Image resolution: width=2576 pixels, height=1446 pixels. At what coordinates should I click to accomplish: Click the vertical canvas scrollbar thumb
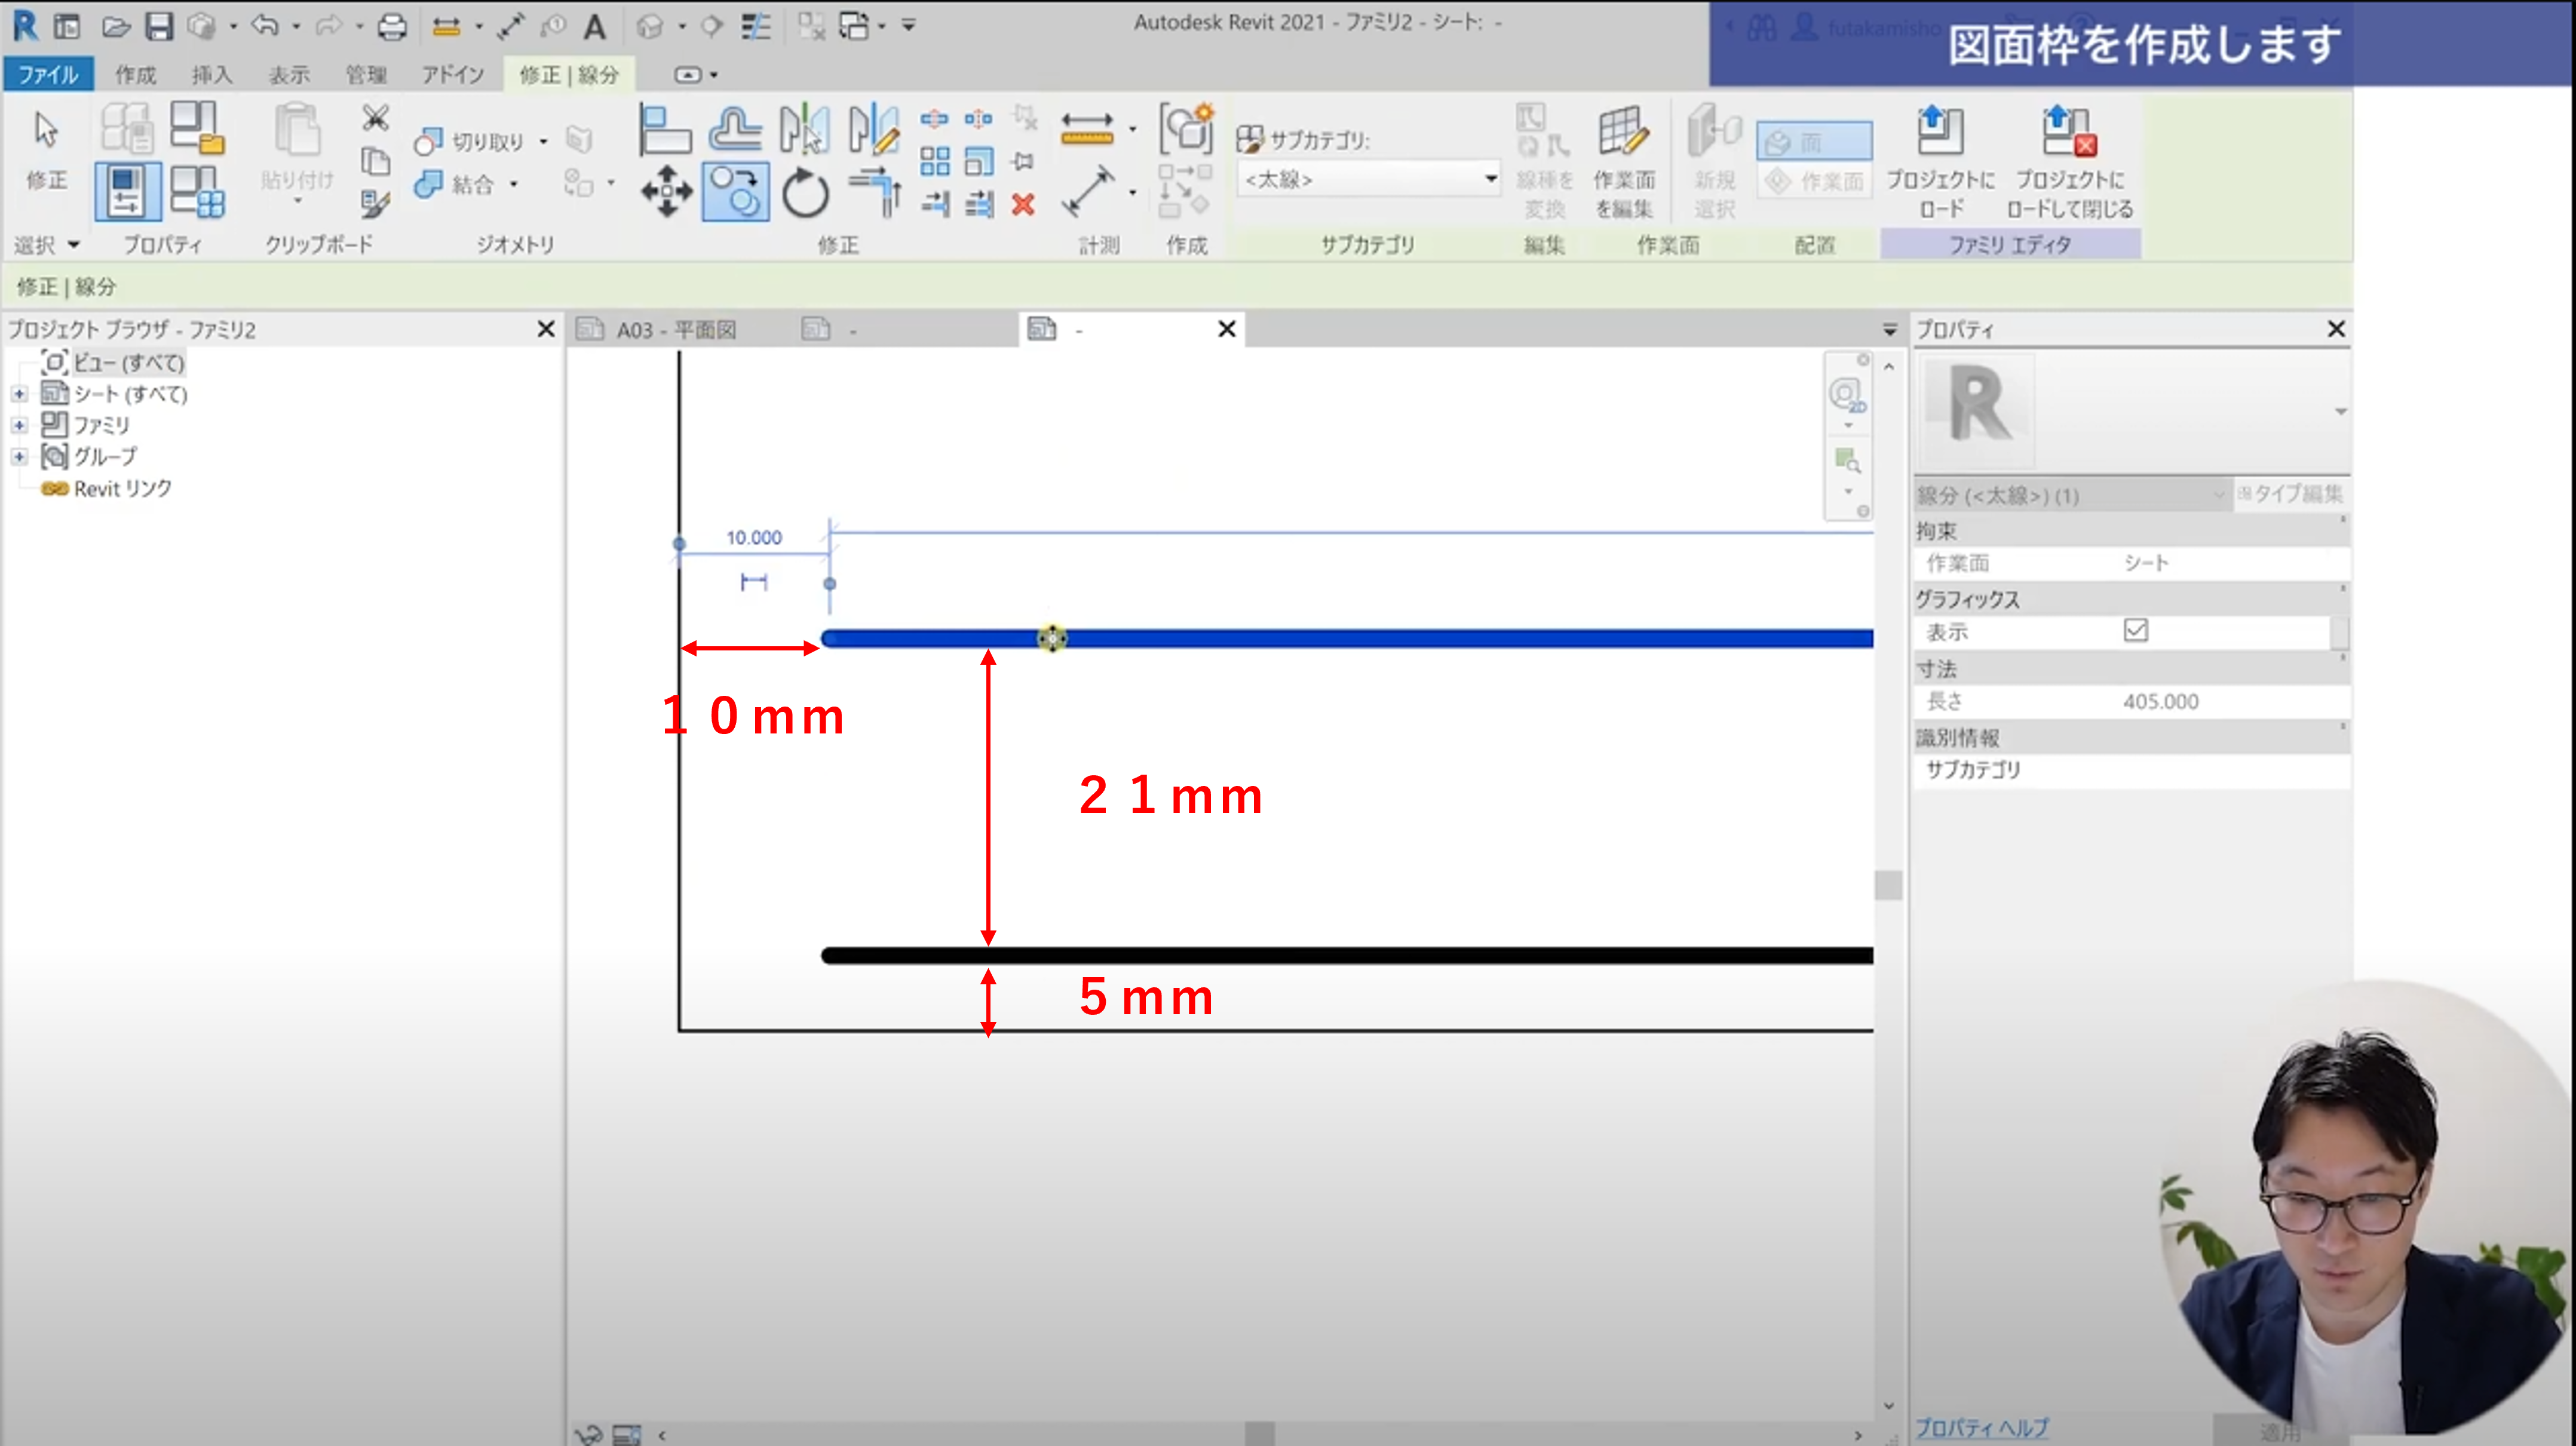click(x=1888, y=885)
